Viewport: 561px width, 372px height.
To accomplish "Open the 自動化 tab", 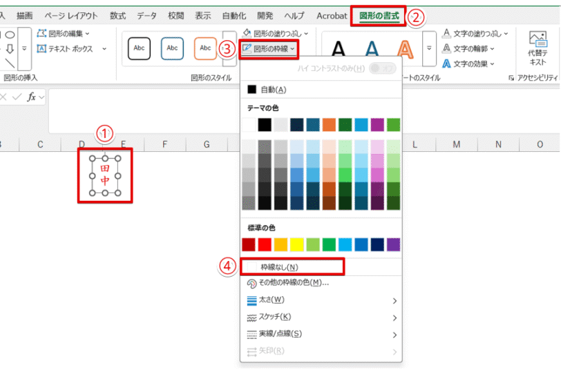I will click(x=234, y=16).
